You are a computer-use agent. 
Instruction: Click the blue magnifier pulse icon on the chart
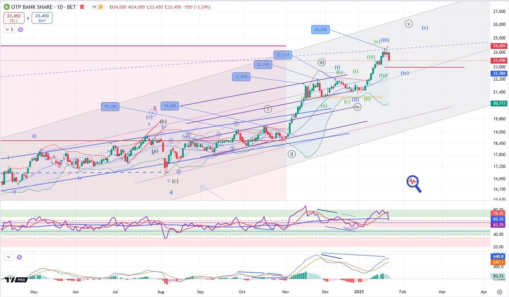(x=414, y=184)
